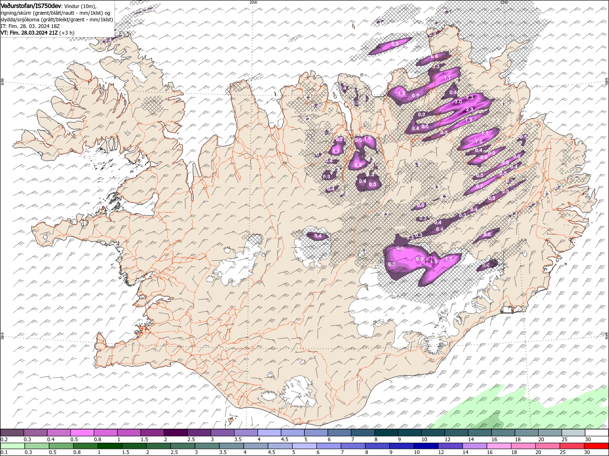Click the 'IT: Fim. 28. 03. 2024 18Z' line

tap(29, 26)
